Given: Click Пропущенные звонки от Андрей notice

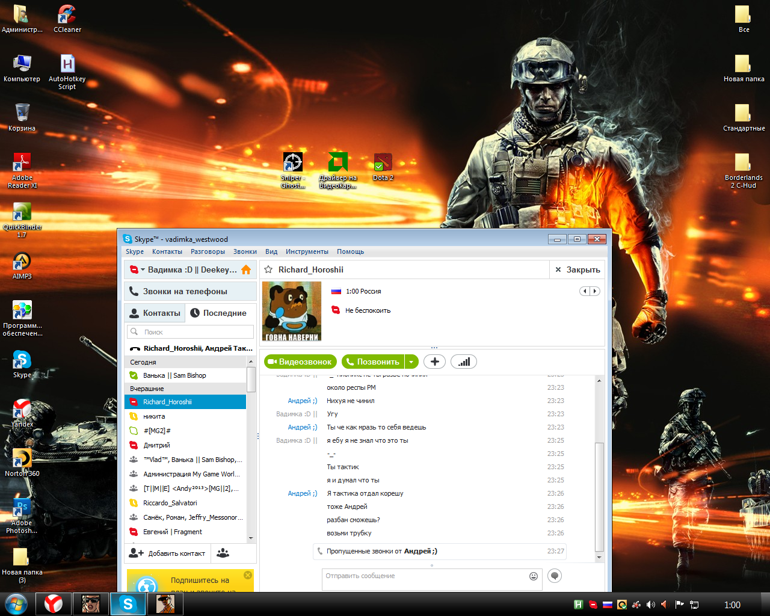Looking at the screenshot, I should [439, 552].
